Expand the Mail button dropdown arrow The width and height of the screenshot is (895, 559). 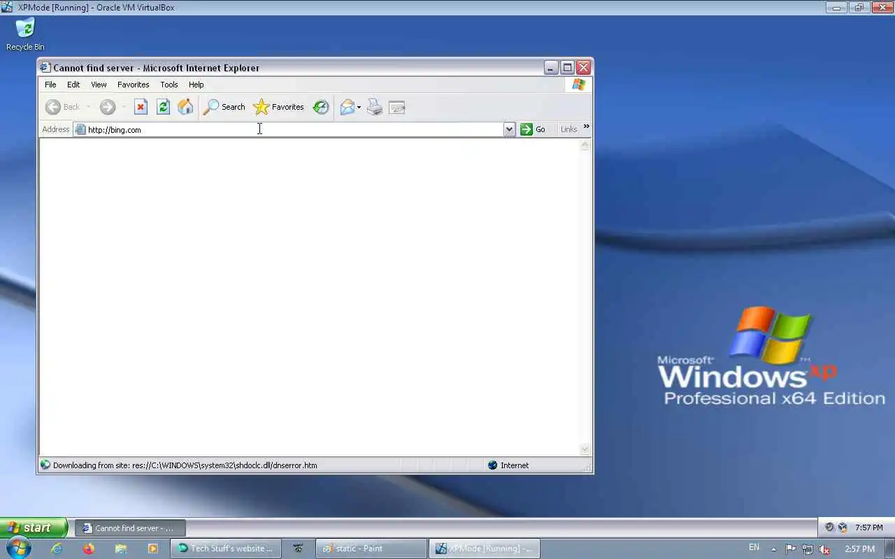pos(359,107)
